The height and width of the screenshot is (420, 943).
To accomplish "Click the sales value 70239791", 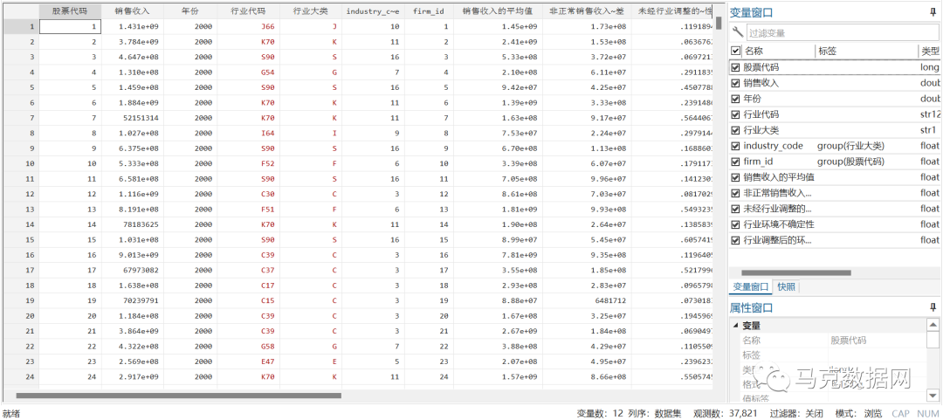I will tap(132, 300).
